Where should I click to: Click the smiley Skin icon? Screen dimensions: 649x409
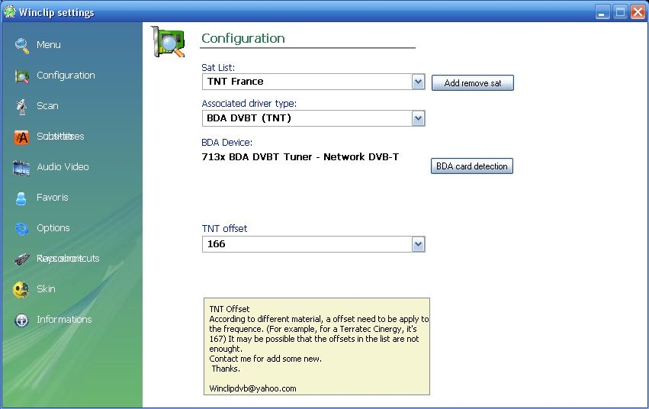(21, 289)
